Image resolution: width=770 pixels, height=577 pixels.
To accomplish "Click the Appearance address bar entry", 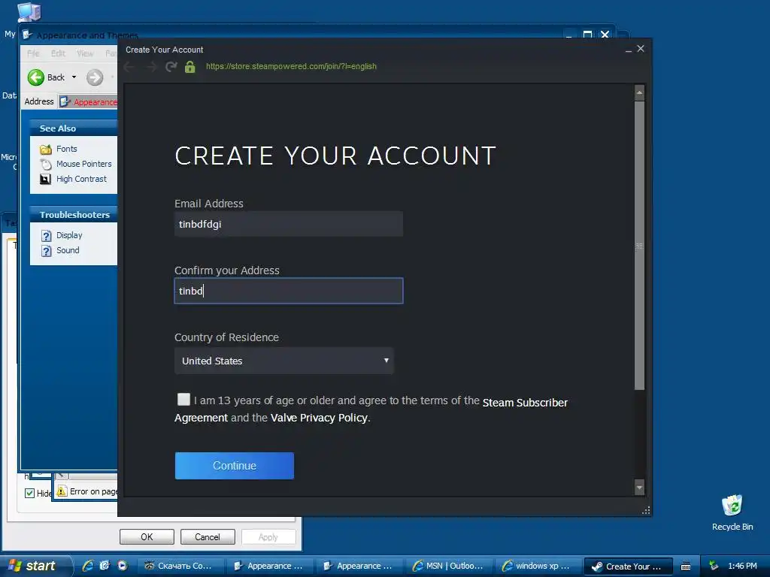I will point(89,102).
